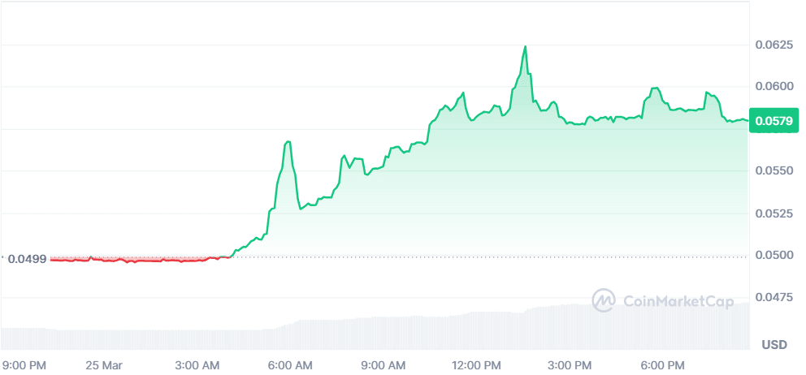806x375 pixels.
Task: Click the green 0.0579 current price tag
Action: 776,122
